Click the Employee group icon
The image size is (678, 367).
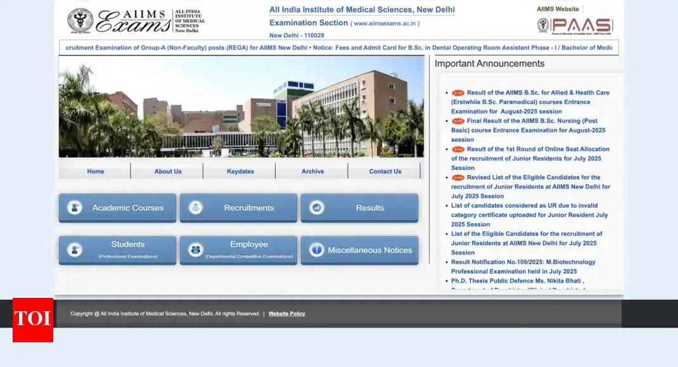[x=195, y=250]
